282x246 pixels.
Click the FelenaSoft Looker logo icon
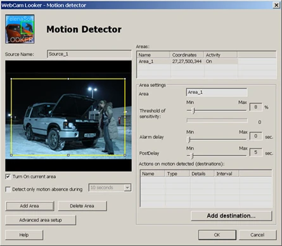coord(20,29)
